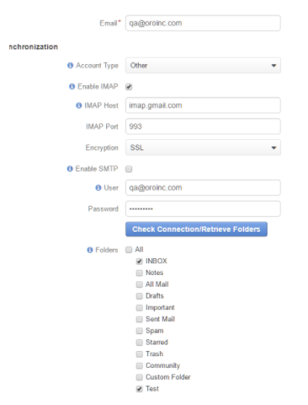Uncheck the Enable IMAP checkbox
308x405 pixels.
click(x=129, y=87)
